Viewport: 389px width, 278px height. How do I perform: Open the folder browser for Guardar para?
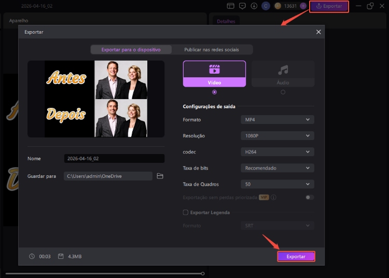(x=160, y=176)
